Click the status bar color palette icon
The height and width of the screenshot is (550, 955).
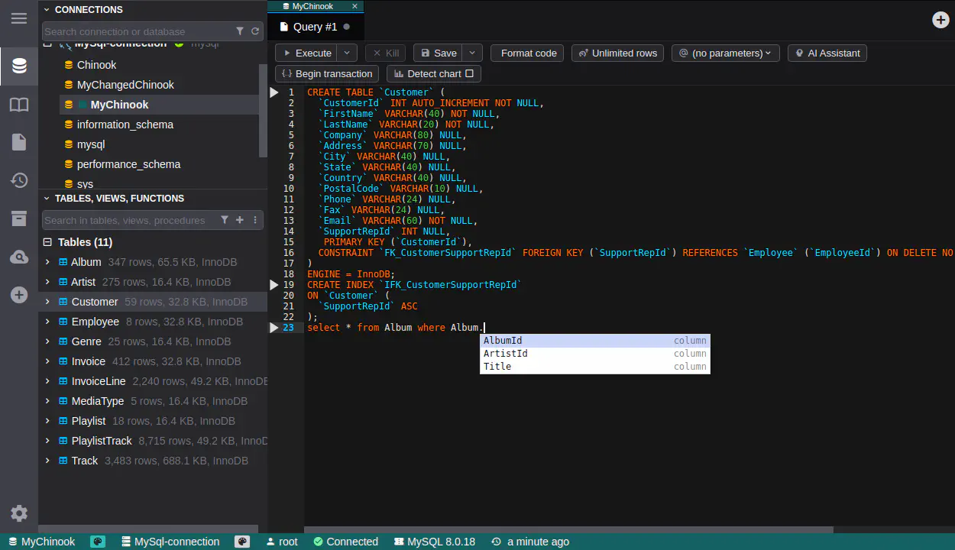coord(97,542)
